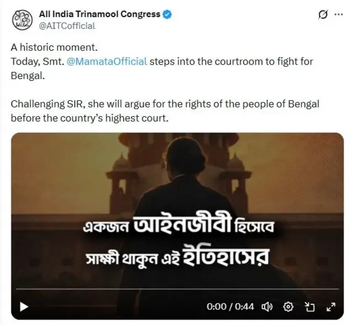Image resolution: width=352 pixels, height=325 pixels.
Task: Click the tweet text about Challenging SIR
Action: point(165,111)
